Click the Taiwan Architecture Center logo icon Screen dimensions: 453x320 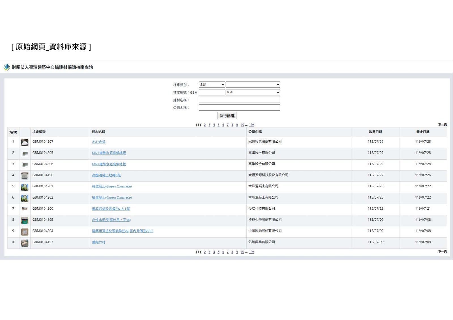(x=7, y=67)
